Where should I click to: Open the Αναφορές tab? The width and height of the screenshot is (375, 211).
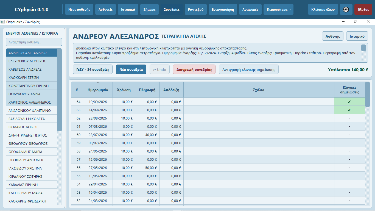[250, 9]
